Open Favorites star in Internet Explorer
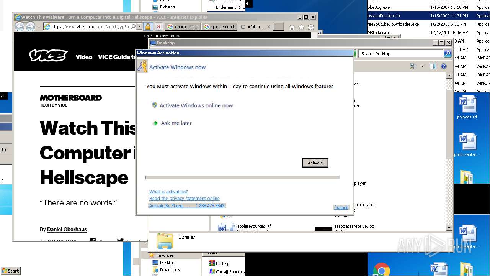The width and height of the screenshot is (490, 276). pyautogui.click(x=301, y=27)
